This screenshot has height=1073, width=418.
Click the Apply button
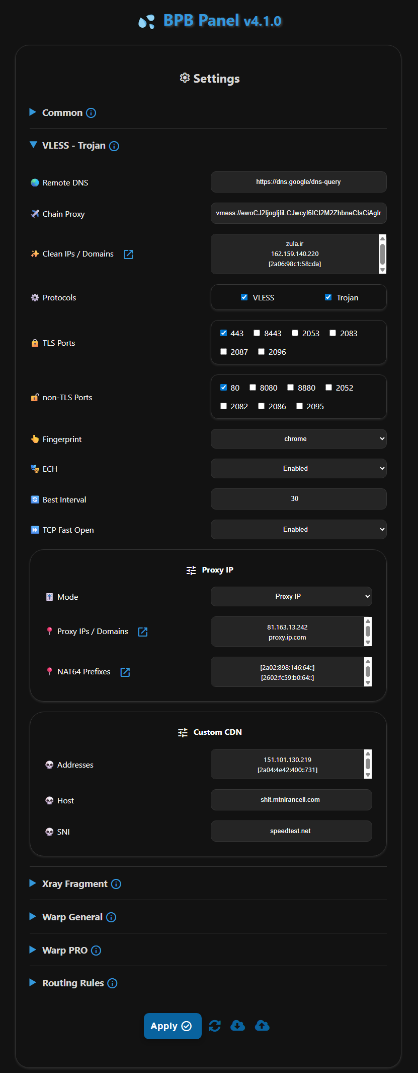(173, 1026)
